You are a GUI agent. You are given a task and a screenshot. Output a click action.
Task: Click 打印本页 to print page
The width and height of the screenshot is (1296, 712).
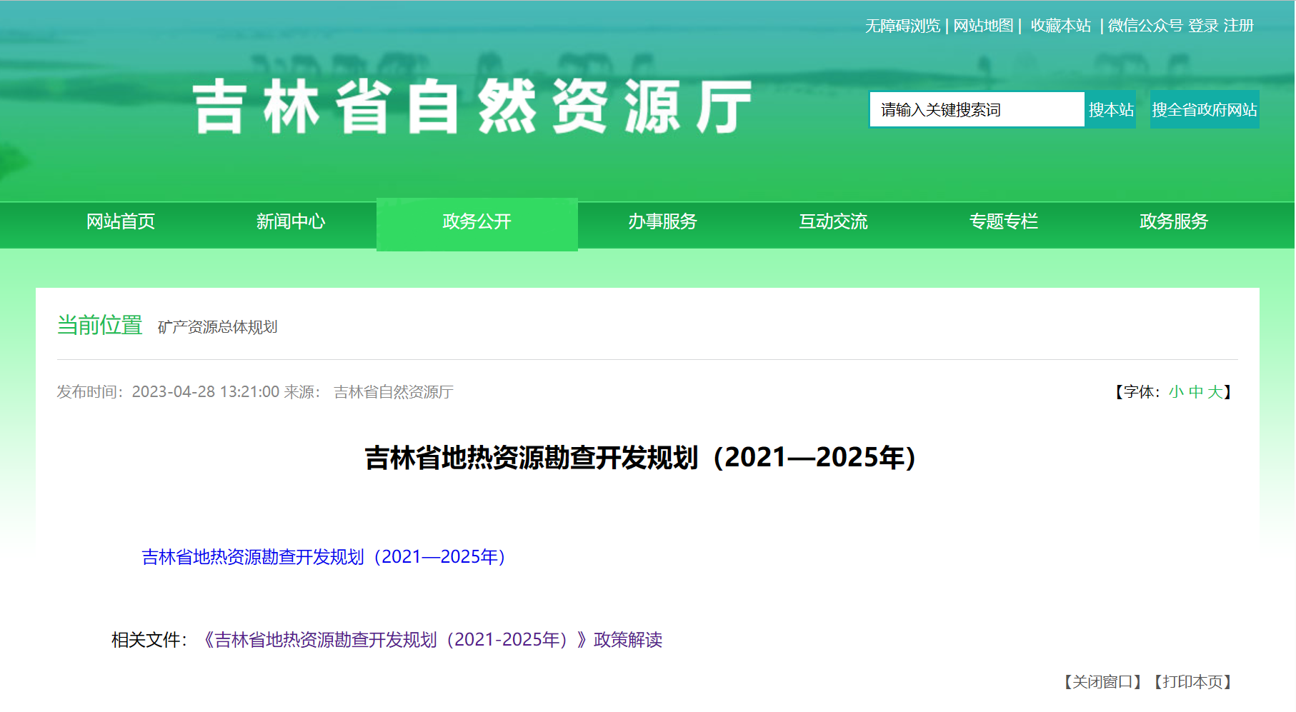(1193, 682)
